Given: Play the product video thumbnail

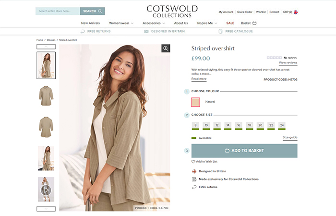Looking at the screenshot, I should pos(46,190).
